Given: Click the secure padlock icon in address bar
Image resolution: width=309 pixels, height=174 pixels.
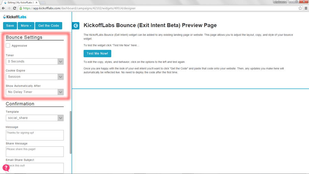Looking at the screenshot, I should click(21, 8).
